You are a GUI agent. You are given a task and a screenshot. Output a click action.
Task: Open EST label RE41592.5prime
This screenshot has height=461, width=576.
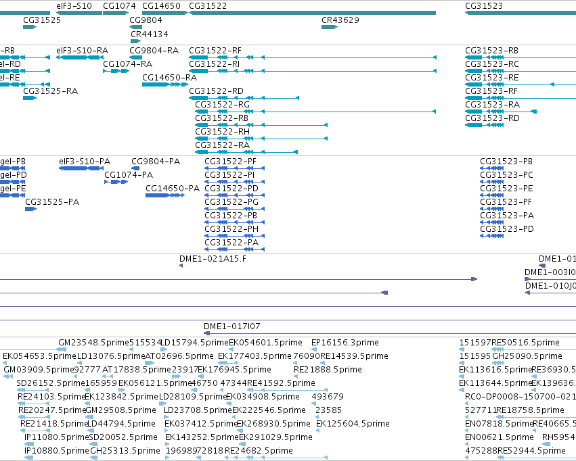[x=281, y=383]
